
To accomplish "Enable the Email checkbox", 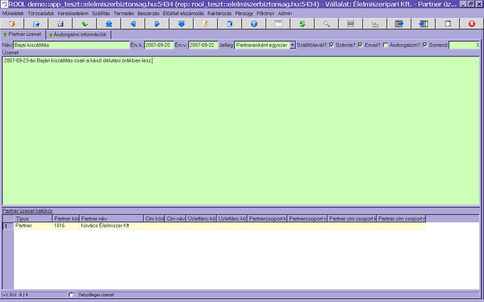I will [x=385, y=45].
